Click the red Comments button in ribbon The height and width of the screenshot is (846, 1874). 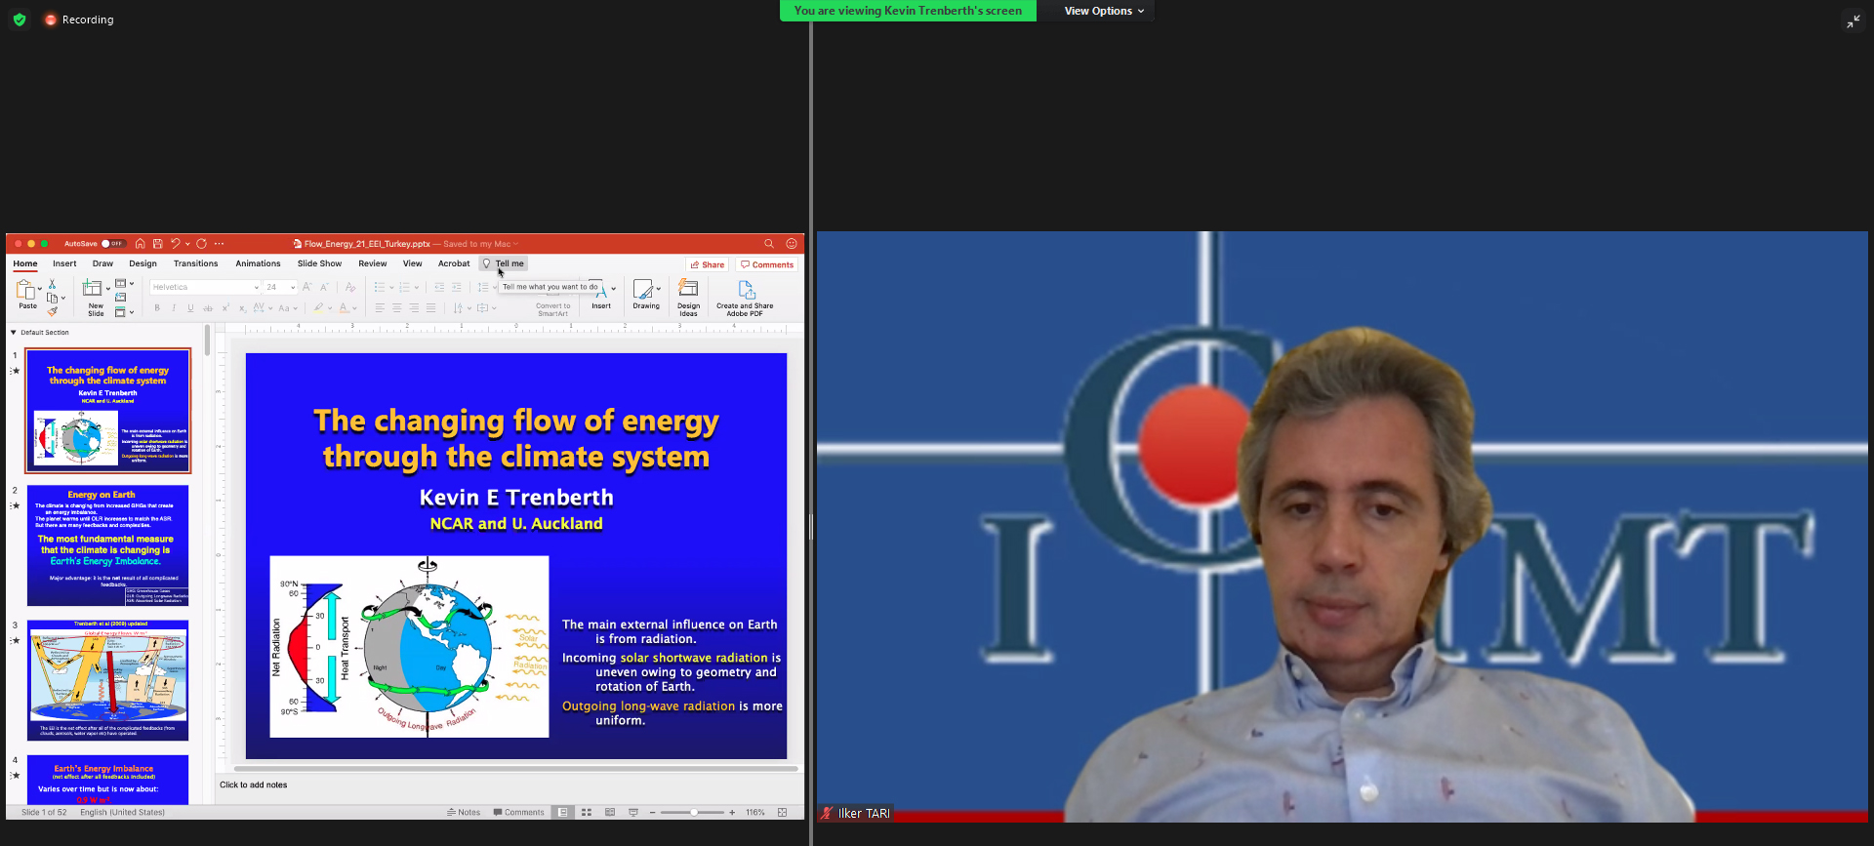point(767,264)
